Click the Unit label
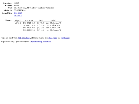Viewport: 139px width, 104px height. [x=10, y=8]
